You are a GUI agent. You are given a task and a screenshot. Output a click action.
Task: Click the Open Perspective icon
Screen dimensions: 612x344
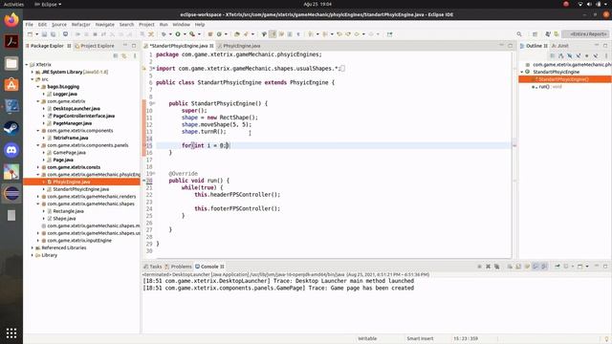point(535,34)
